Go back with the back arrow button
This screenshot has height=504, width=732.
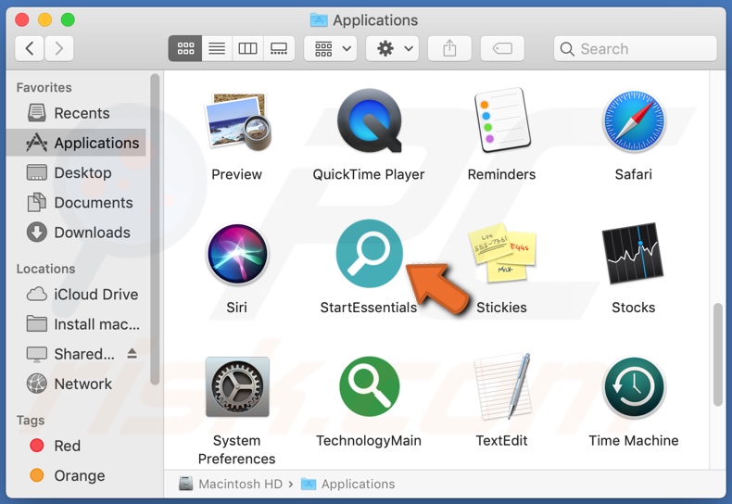pos(30,48)
